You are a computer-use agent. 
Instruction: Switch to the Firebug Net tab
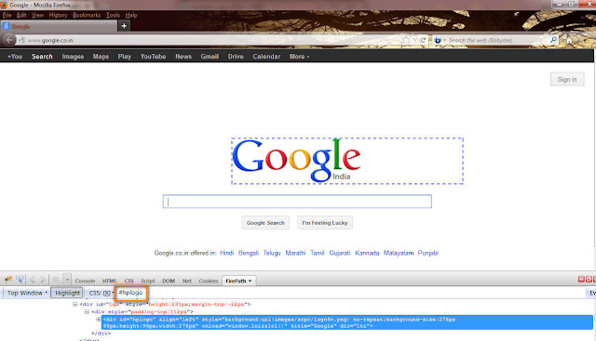(x=186, y=281)
